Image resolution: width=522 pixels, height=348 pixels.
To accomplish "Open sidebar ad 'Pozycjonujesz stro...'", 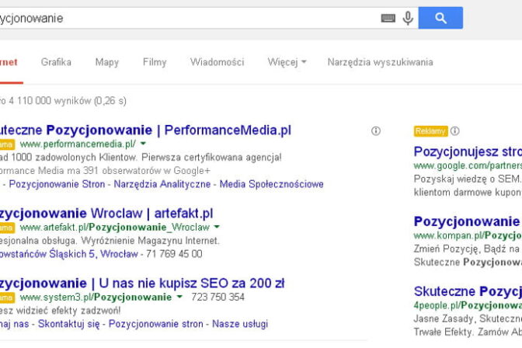I will tap(468, 151).
